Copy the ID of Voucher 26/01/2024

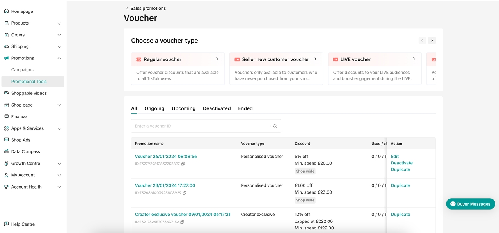pyautogui.click(x=183, y=164)
